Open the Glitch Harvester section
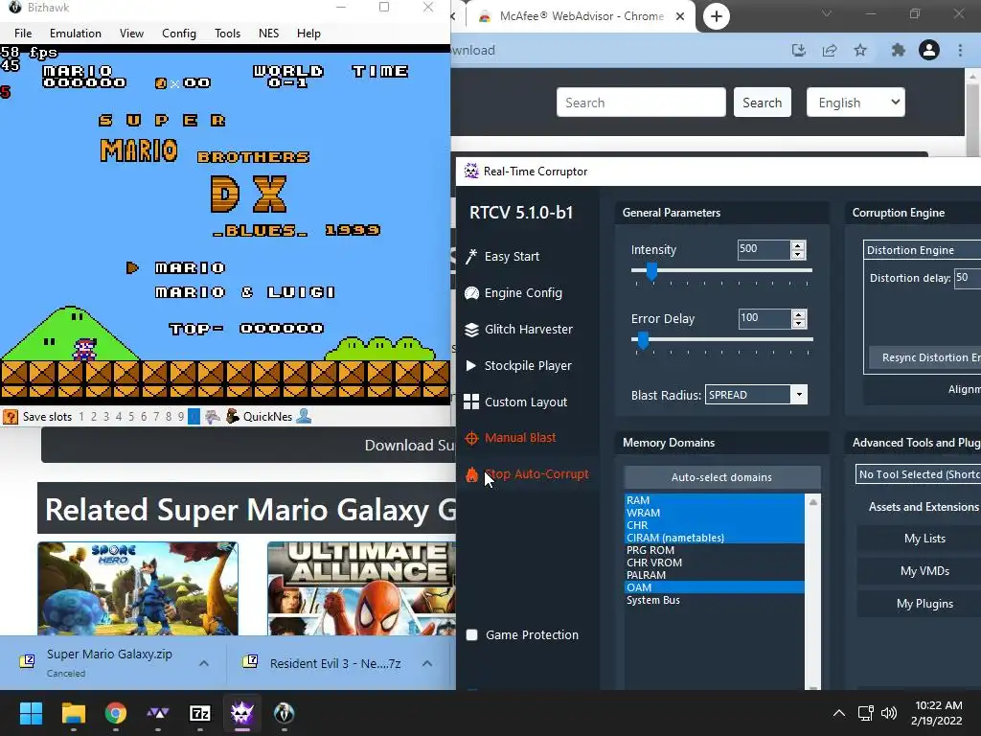This screenshot has width=981, height=736. (518, 330)
